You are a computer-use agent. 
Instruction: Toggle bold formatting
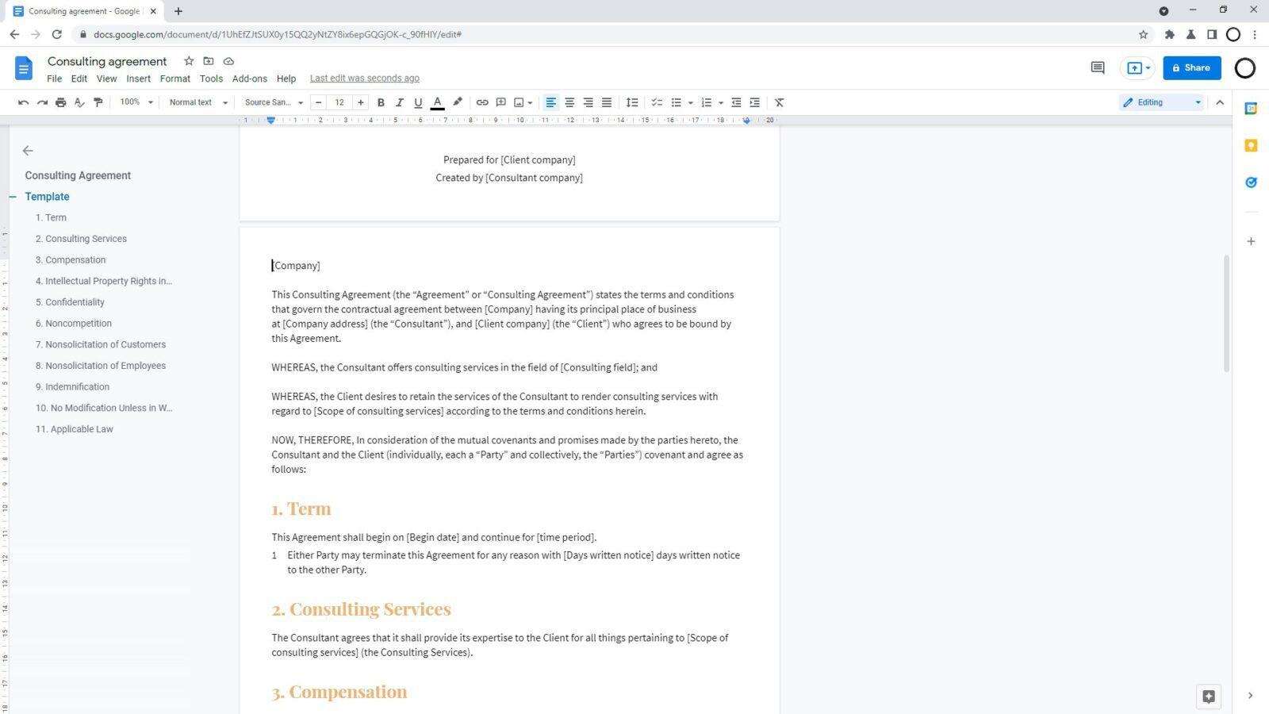pyautogui.click(x=381, y=102)
